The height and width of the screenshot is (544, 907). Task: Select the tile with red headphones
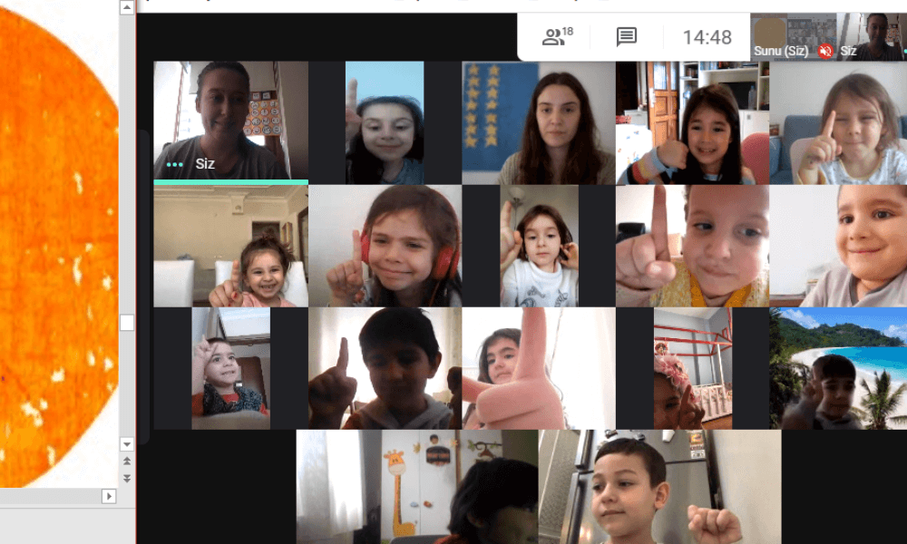point(385,246)
